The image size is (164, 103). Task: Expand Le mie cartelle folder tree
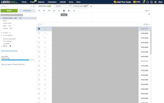click(x=2, y=35)
